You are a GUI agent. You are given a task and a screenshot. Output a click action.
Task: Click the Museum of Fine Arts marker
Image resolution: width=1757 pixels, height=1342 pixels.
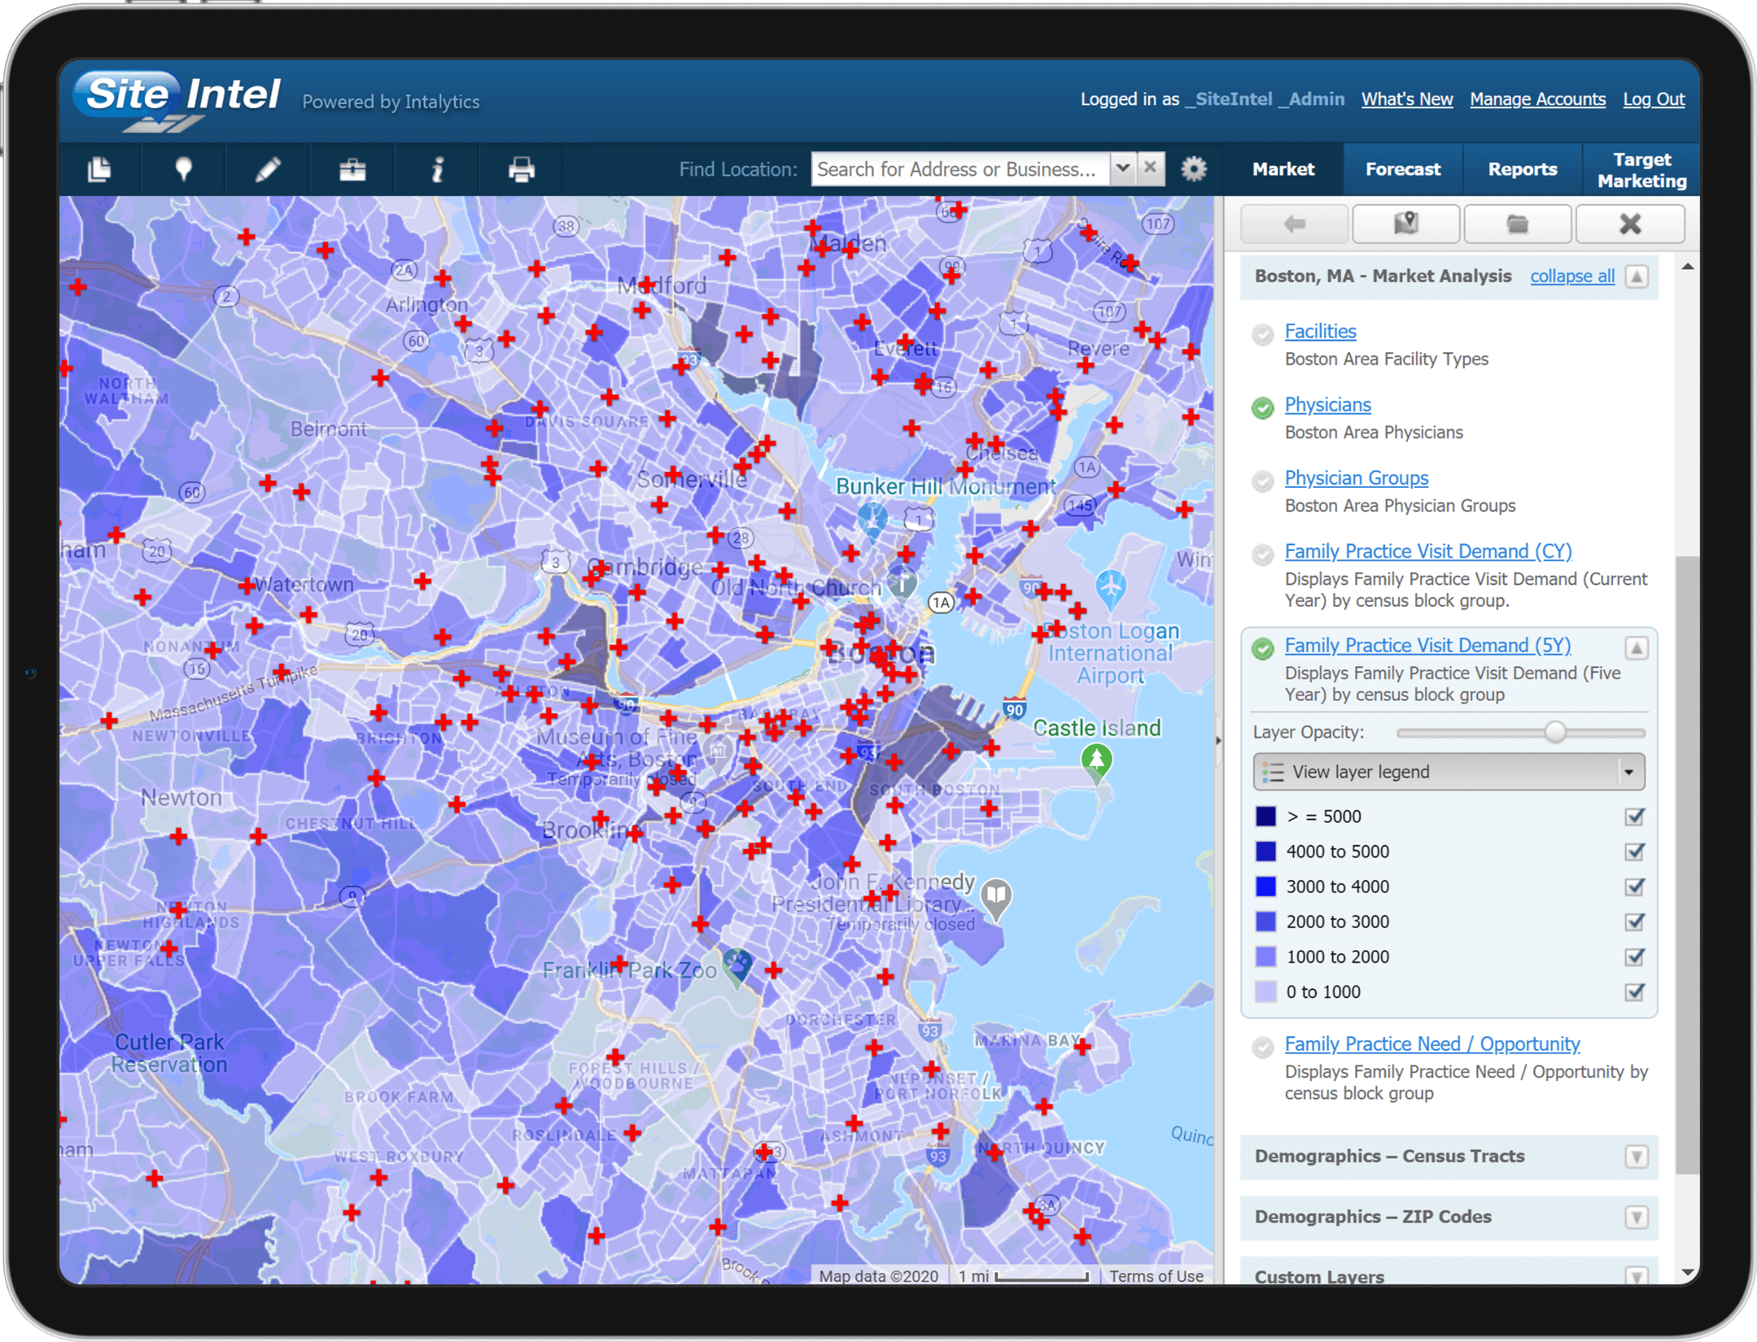click(718, 754)
